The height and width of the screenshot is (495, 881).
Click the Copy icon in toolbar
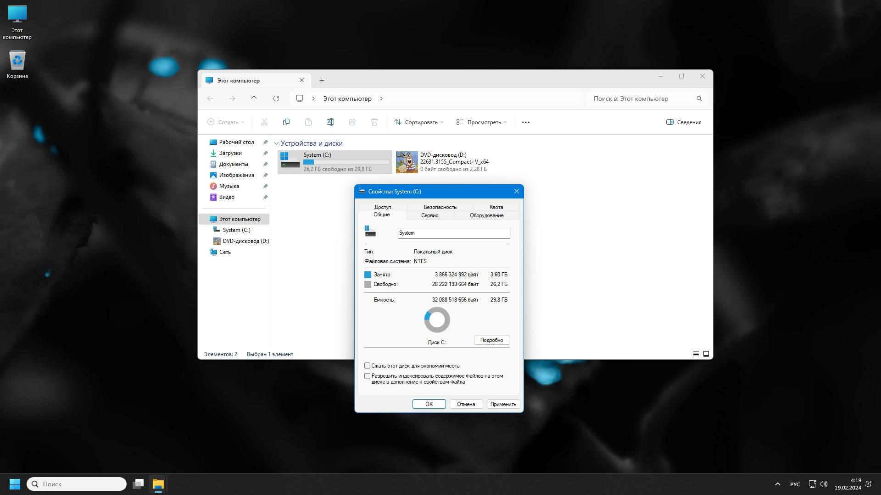tap(286, 122)
